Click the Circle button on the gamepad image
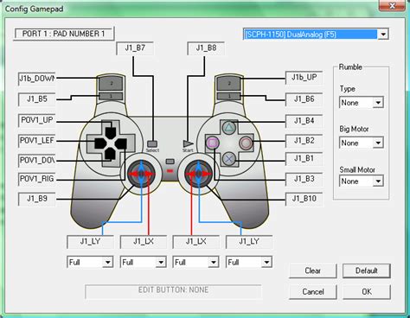Viewport: 410px width, 318px height. click(246, 143)
